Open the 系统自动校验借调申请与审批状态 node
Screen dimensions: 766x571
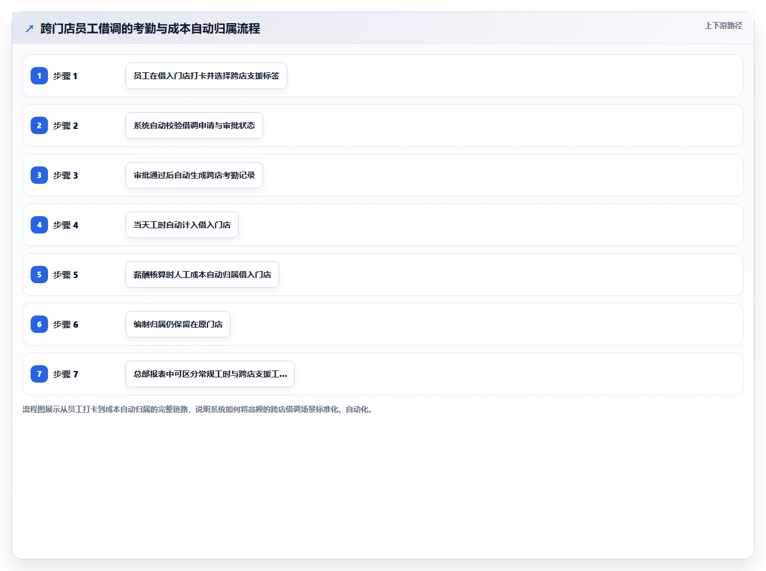(194, 125)
